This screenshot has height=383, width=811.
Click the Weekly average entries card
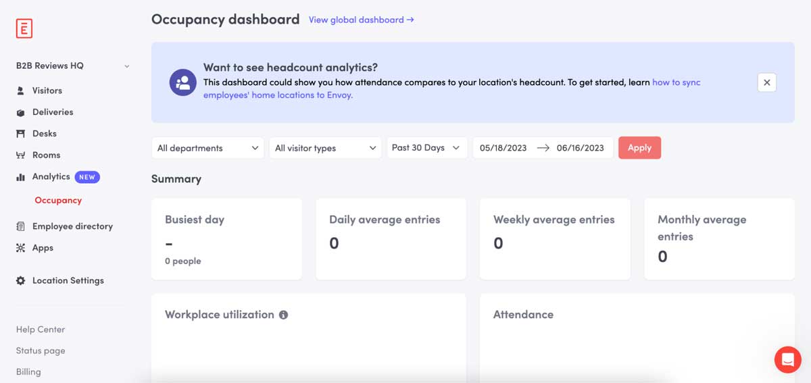[x=555, y=239]
